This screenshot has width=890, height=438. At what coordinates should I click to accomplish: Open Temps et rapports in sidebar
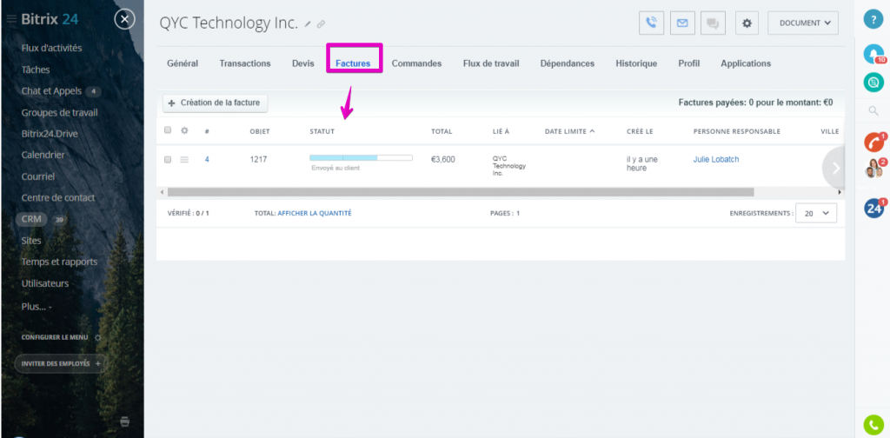60,262
